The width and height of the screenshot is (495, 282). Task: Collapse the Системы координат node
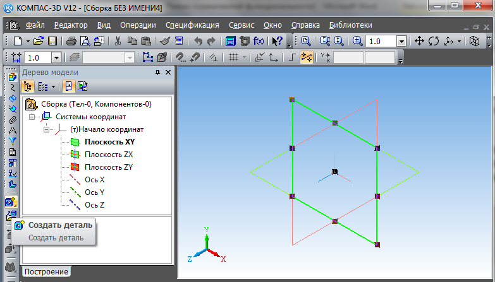[32, 117]
